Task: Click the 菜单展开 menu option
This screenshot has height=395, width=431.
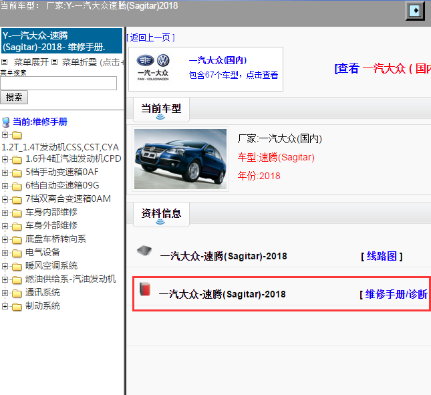Action: [31, 62]
